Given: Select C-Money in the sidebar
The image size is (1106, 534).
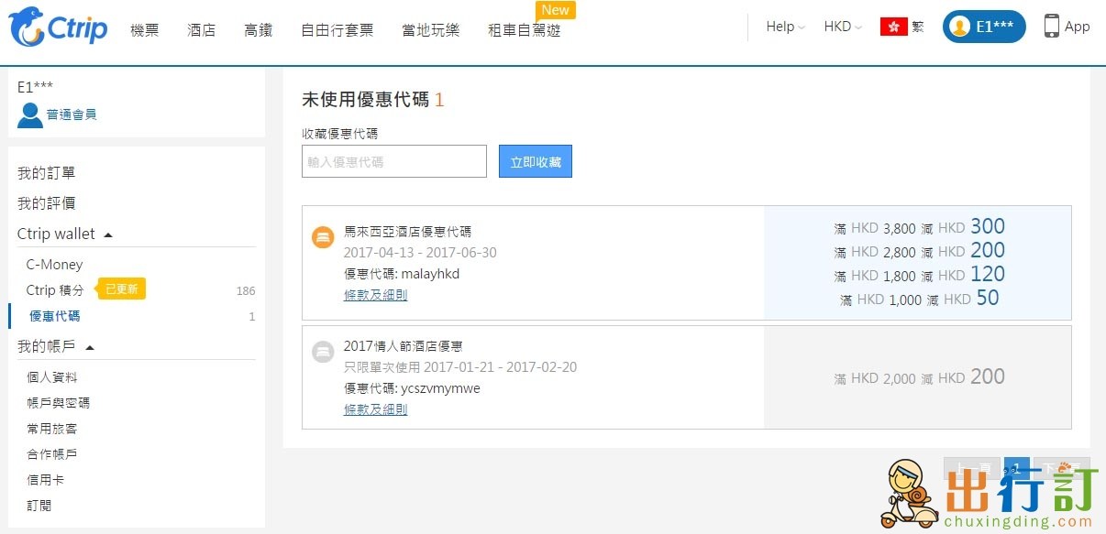Looking at the screenshot, I should click(54, 265).
